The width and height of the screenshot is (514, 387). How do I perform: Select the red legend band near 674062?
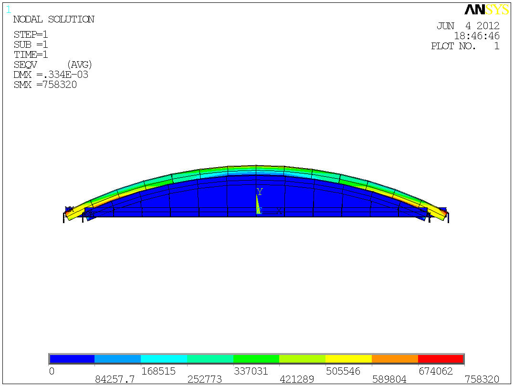441,359
